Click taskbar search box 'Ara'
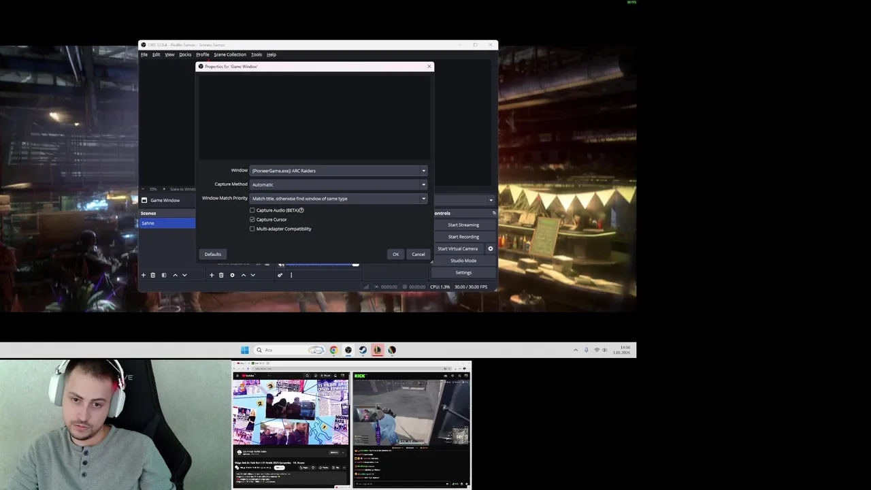The height and width of the screenshot is (490, 871). pyautogui.click(x=289, y=350)
